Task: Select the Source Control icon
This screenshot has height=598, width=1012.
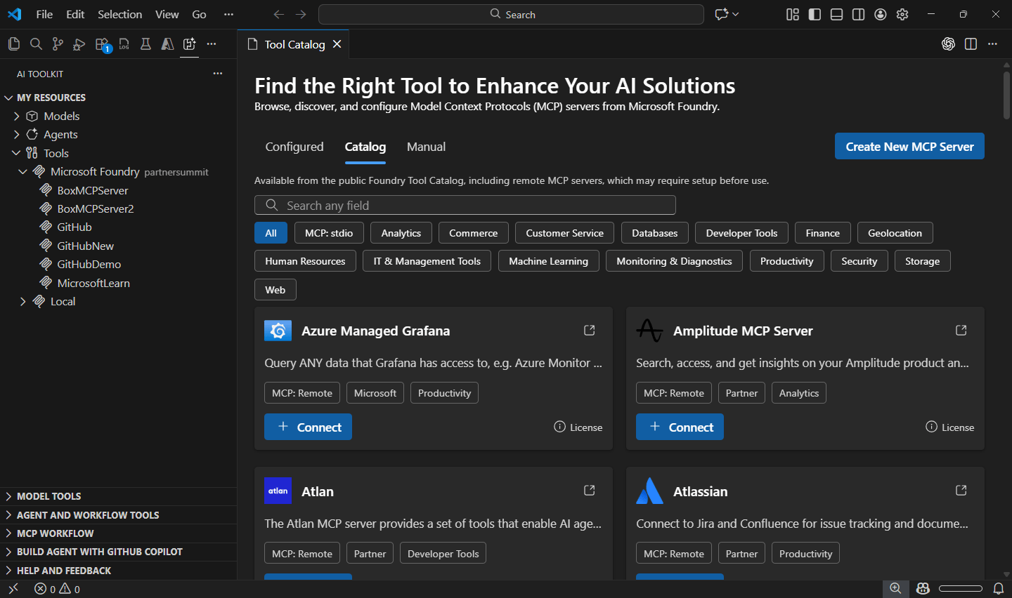Action: 57,44
